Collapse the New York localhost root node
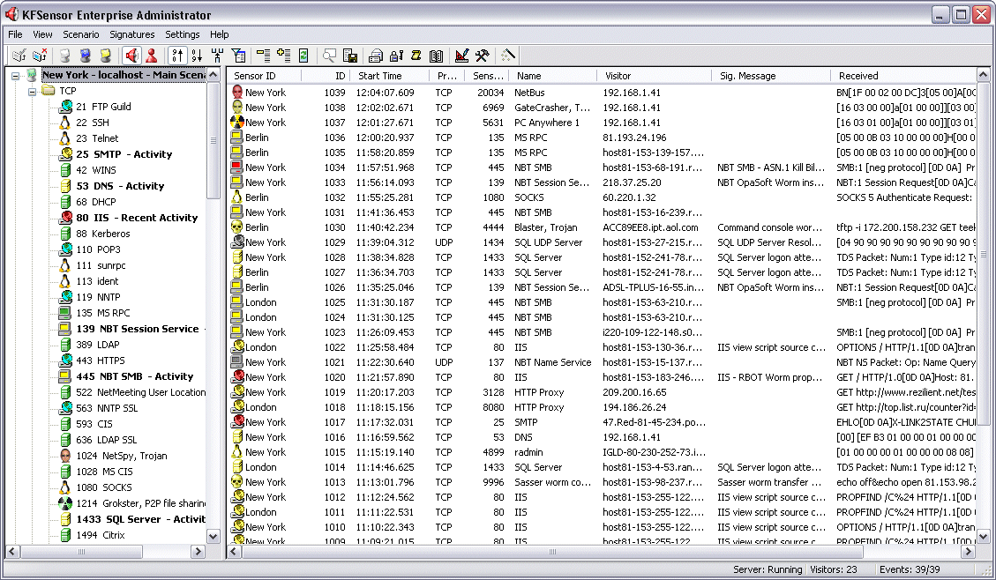 15,76
